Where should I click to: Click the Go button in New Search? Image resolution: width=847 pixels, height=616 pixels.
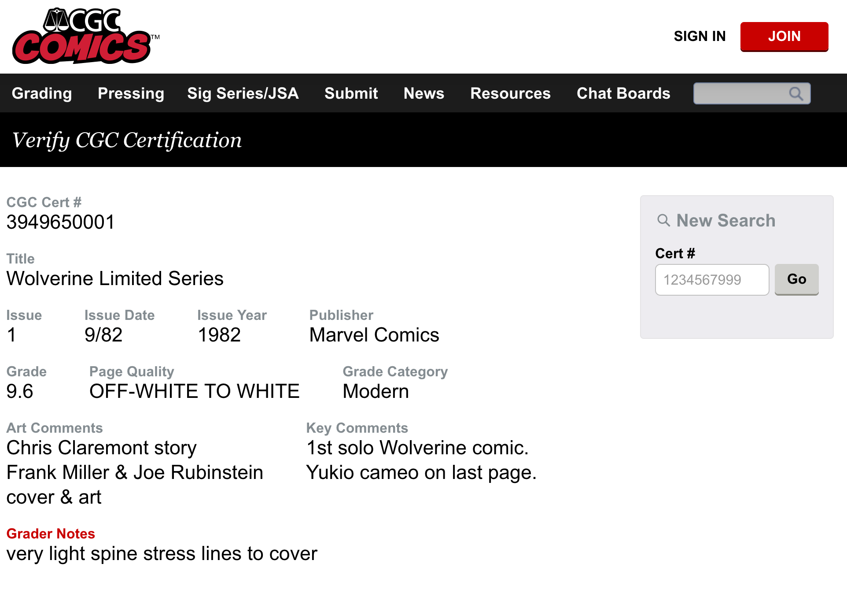pyautogui.click(x=797, y=280)
